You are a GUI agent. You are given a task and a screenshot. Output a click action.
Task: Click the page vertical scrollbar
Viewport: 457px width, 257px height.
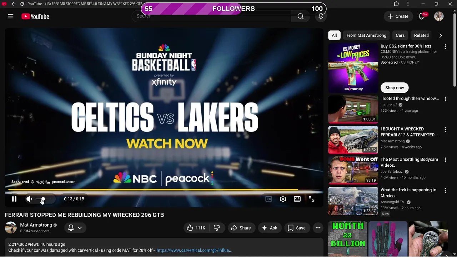click(x=455, y=50)
